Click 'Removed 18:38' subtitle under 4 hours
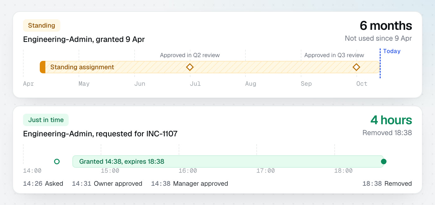This screenshot has width=435, height=205. [387, 133]
